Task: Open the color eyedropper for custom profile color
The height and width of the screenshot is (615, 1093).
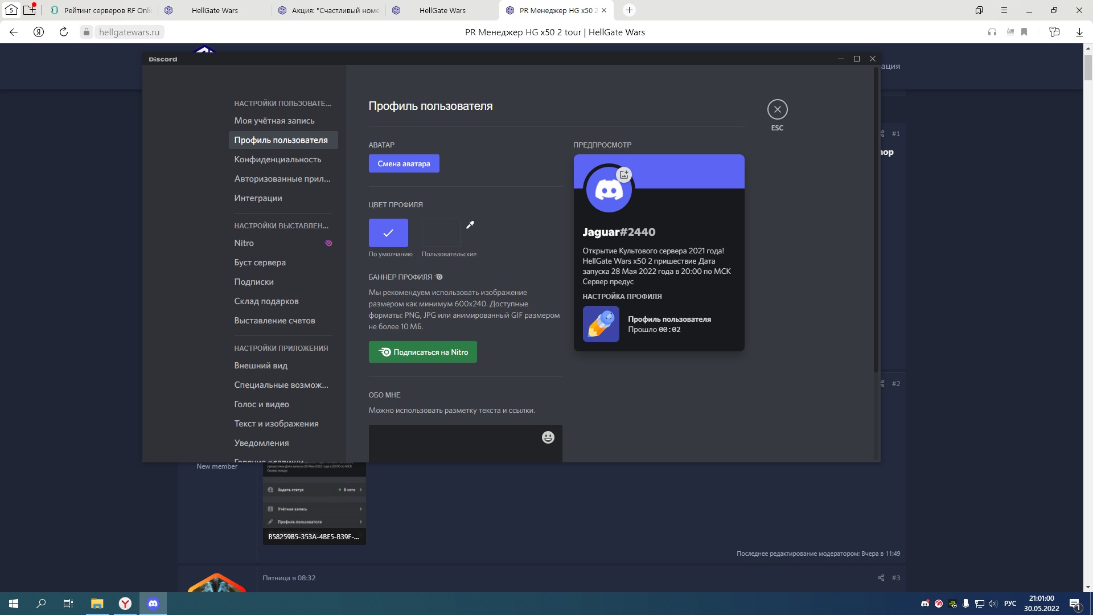Action: 470,225
